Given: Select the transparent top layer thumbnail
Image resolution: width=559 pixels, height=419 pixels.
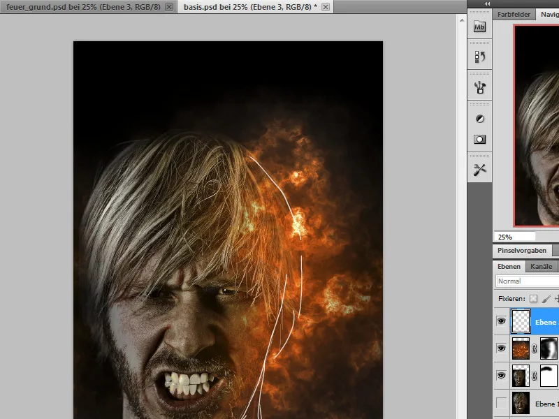Looking at the screenshot, I should coord(521,321).
